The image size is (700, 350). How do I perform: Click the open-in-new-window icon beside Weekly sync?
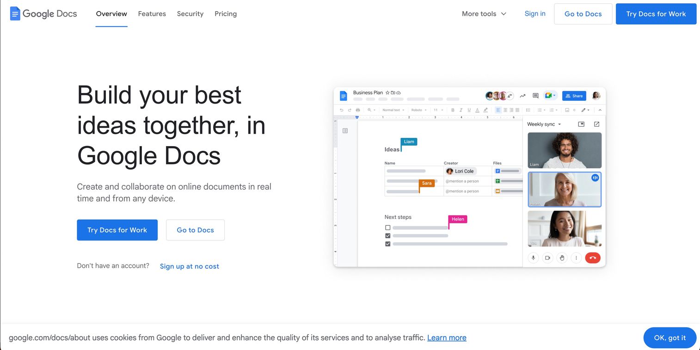tap(596, 124)
